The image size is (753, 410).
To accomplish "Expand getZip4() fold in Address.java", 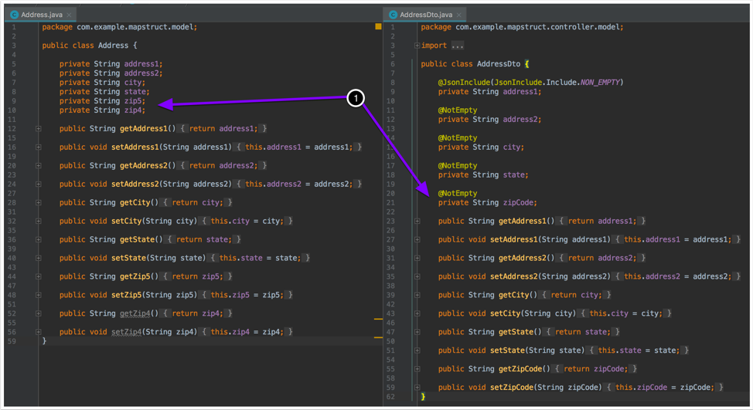I will point(38,313).
